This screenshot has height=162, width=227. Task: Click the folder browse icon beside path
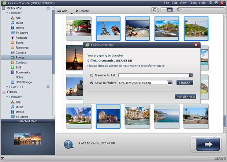coord(170,83)
